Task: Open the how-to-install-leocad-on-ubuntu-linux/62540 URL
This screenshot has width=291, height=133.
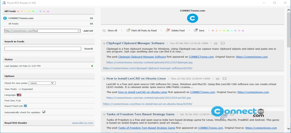Action: coord(148,104)
